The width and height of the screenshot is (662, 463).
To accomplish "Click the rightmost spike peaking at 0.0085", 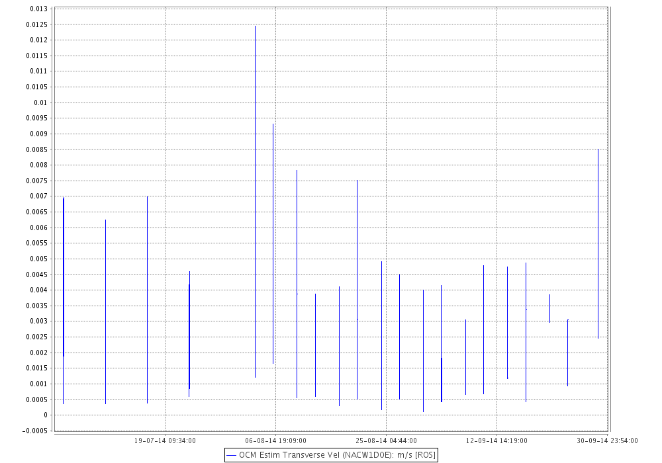I will coord(598,243).
